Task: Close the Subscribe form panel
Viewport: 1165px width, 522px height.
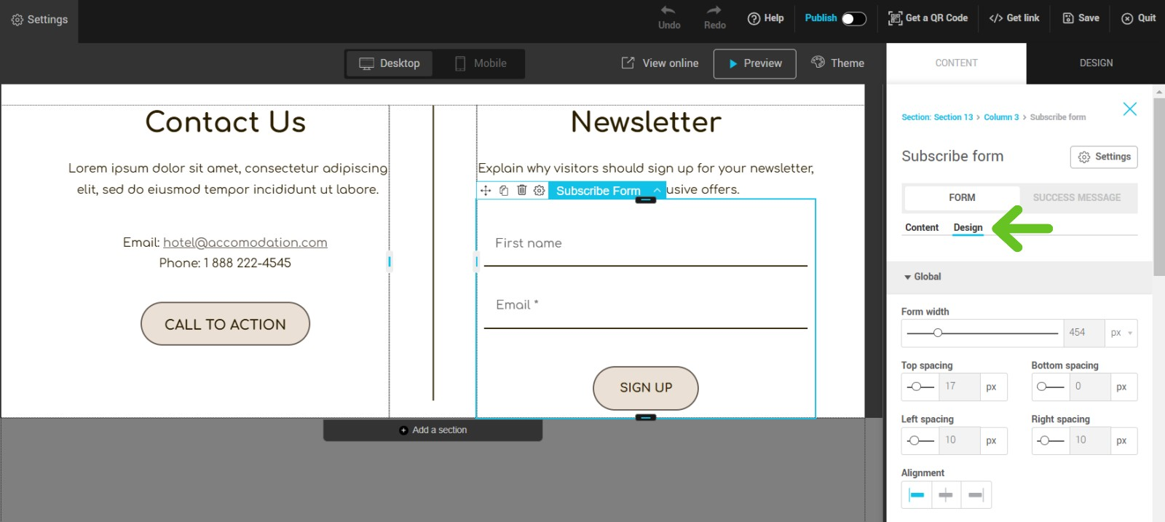Action: point(1129,109)
